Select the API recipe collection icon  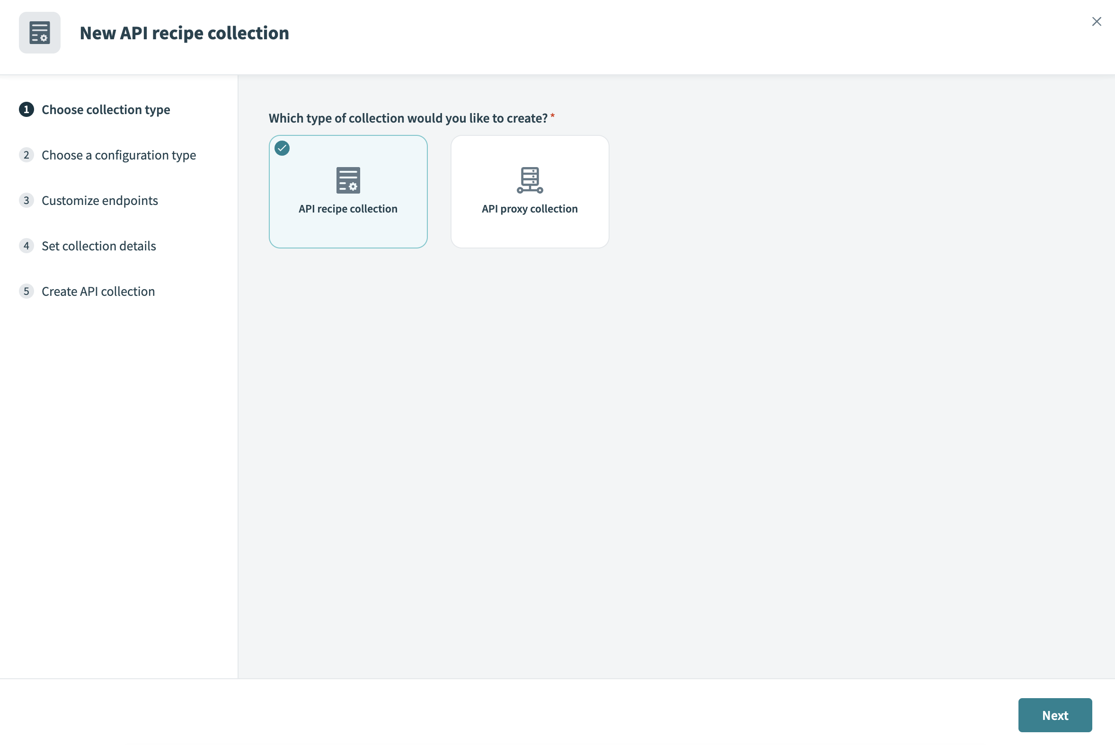pos(347,179)
